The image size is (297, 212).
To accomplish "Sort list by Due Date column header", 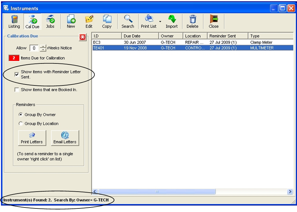I will pyautogui.click(x=140, y=36).
